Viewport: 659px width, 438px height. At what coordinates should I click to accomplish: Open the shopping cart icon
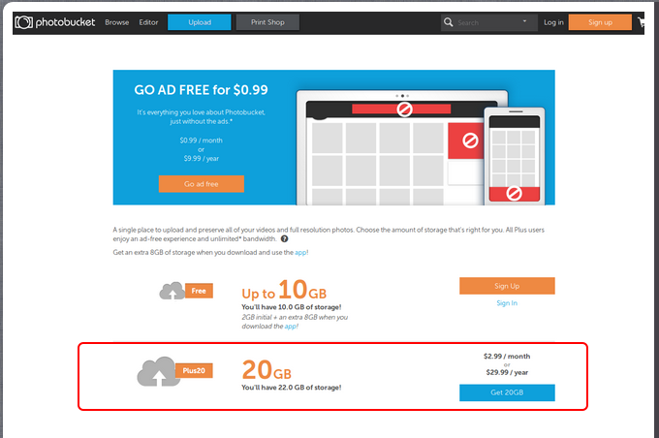pyautogui.click(x=642, y=22)
